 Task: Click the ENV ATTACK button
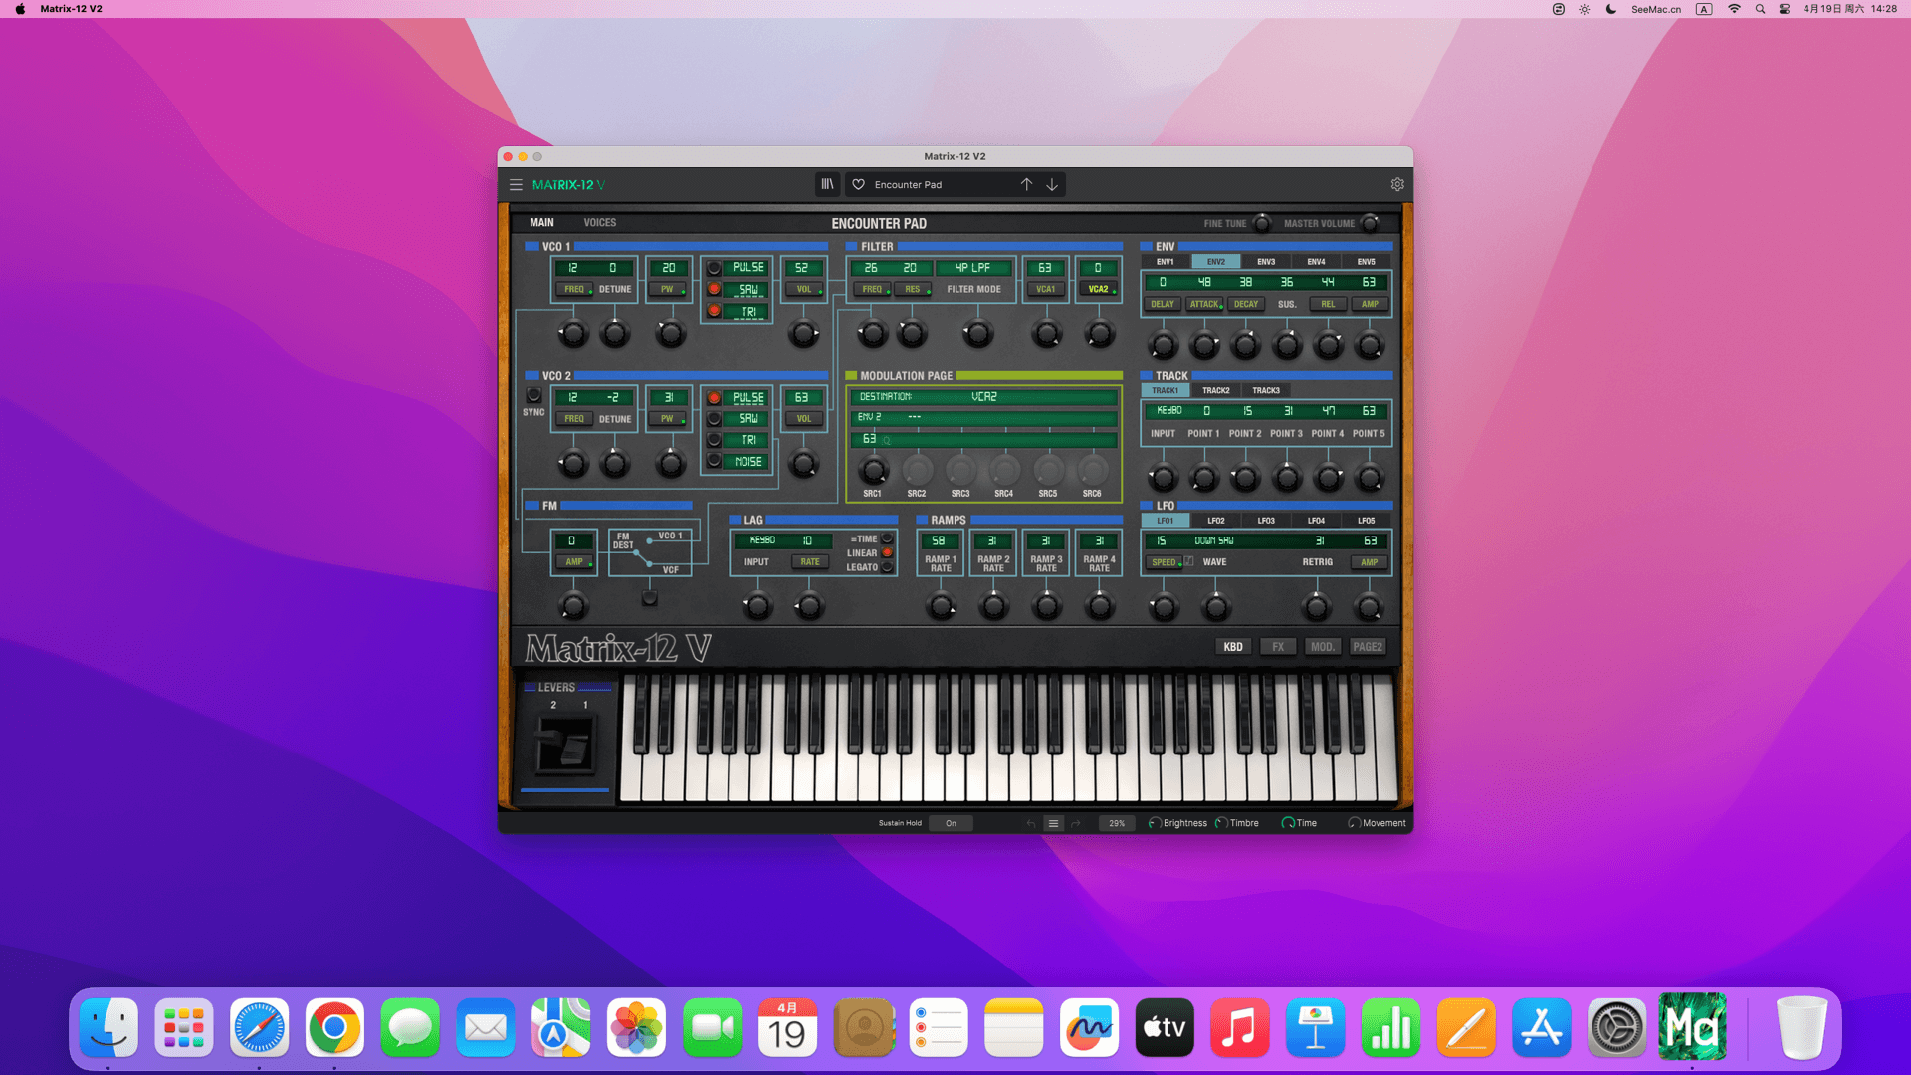(x=1204, y=305)
